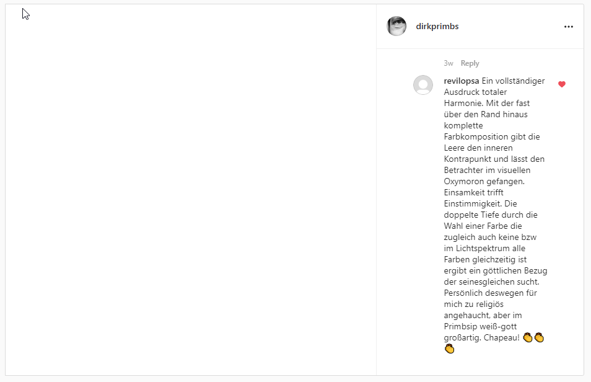Click the word Harmonie in the comment

(463, 103)
